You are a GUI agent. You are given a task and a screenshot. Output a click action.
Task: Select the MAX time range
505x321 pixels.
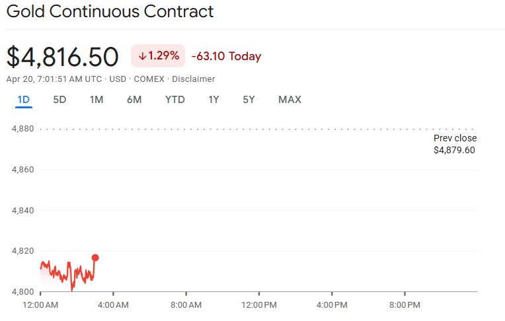tap(290, 100)
